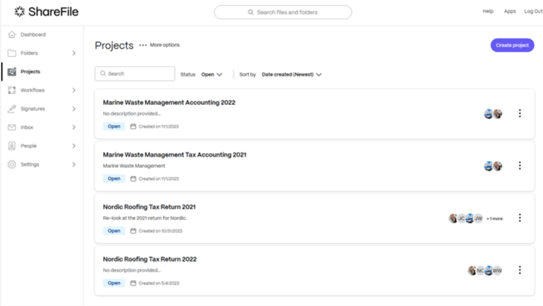Click the People sidebar icon
The width and height of the screenshot is (543, 306).
point(12,146)
